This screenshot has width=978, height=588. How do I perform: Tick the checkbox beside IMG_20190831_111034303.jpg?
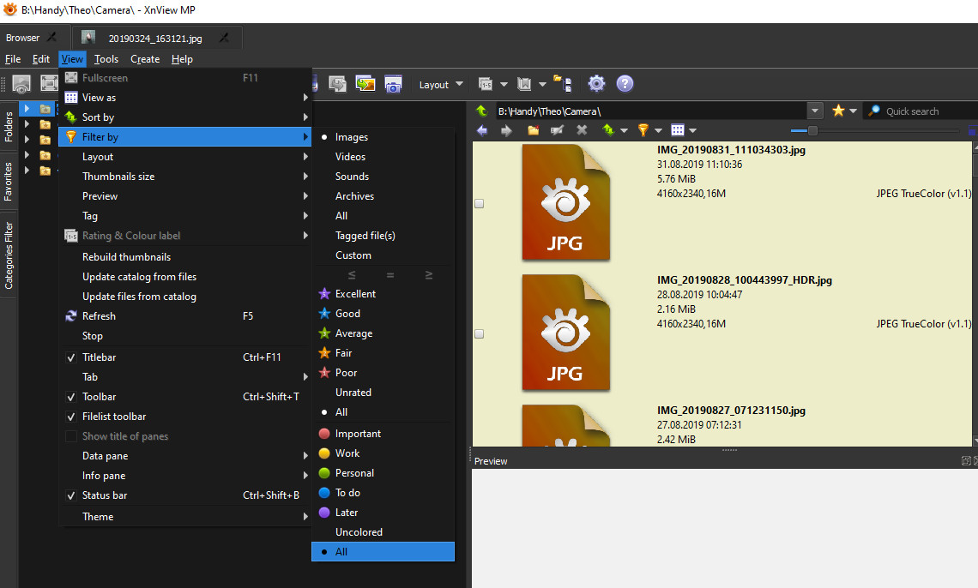(x=480, y=204)
